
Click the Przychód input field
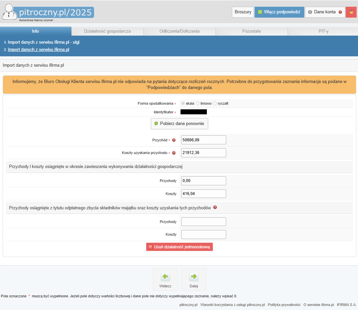tap(203, 140)
